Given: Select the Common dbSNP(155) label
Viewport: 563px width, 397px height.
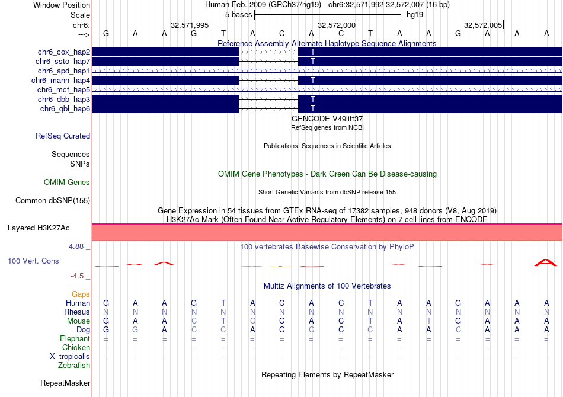Looking at the screenshot, I should [53, 201].
